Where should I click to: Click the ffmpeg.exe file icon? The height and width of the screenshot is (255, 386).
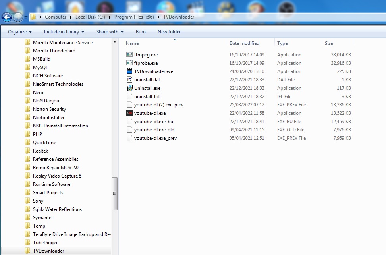[x=129, y=54]
